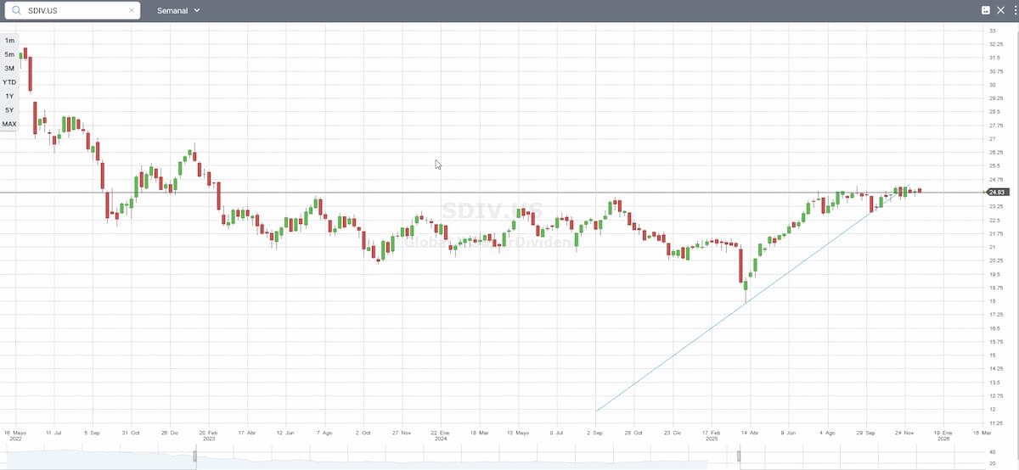
Task: Expand the Semanal interval dropdown
Action: 177,10
